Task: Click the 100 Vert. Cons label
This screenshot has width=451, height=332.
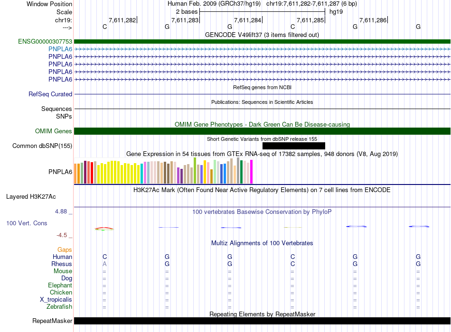Action: pos(27,223)
